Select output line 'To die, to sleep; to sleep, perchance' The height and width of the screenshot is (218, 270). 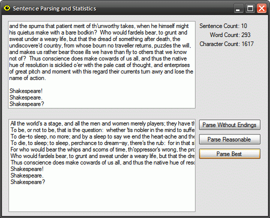coord(102,143)
